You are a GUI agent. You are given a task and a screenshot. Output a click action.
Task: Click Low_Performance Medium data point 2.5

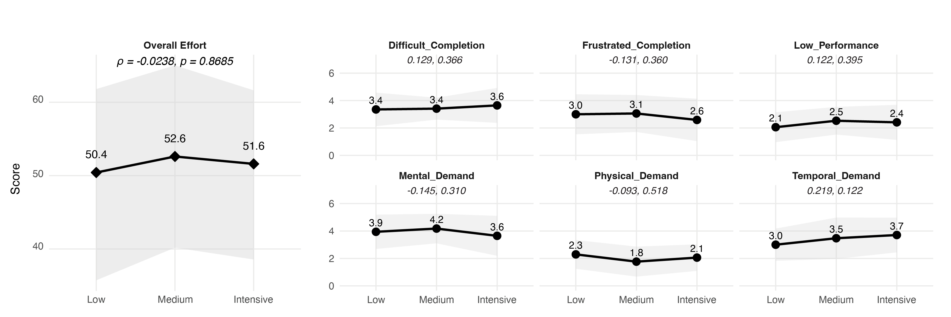point(836,121)
